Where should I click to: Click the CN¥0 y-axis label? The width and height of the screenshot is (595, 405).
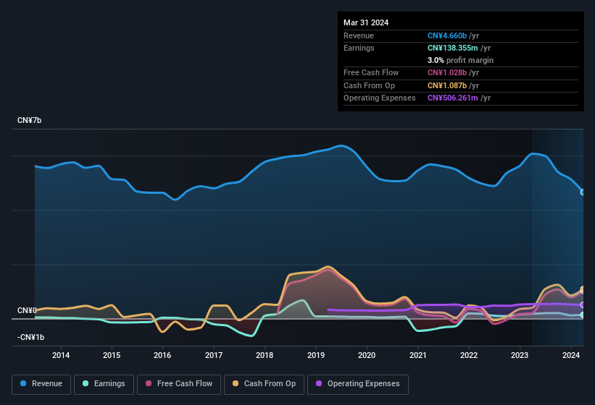click(x=27, y=310)
